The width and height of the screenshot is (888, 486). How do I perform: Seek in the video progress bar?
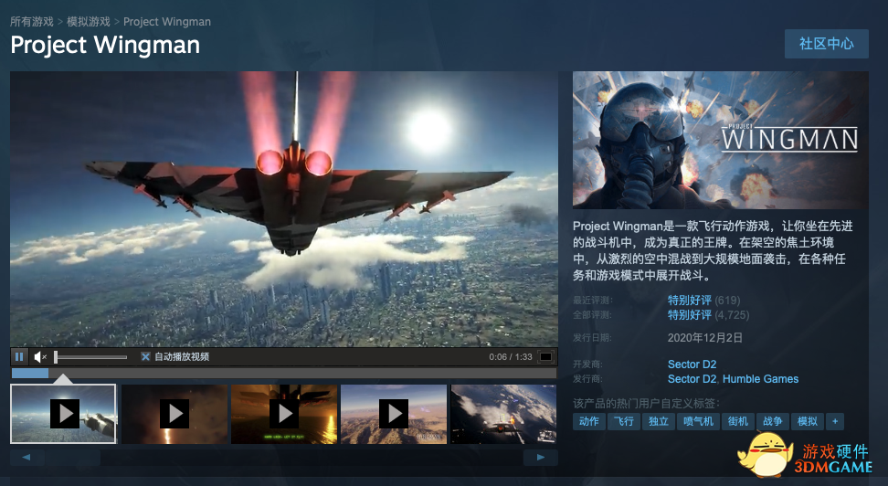(284, 374)
